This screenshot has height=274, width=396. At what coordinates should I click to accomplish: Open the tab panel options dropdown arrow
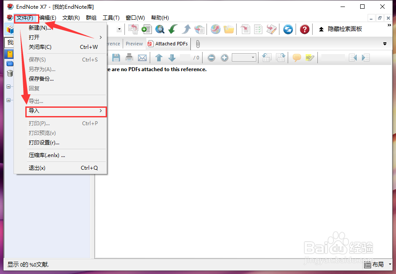click(x=385, y=44)
